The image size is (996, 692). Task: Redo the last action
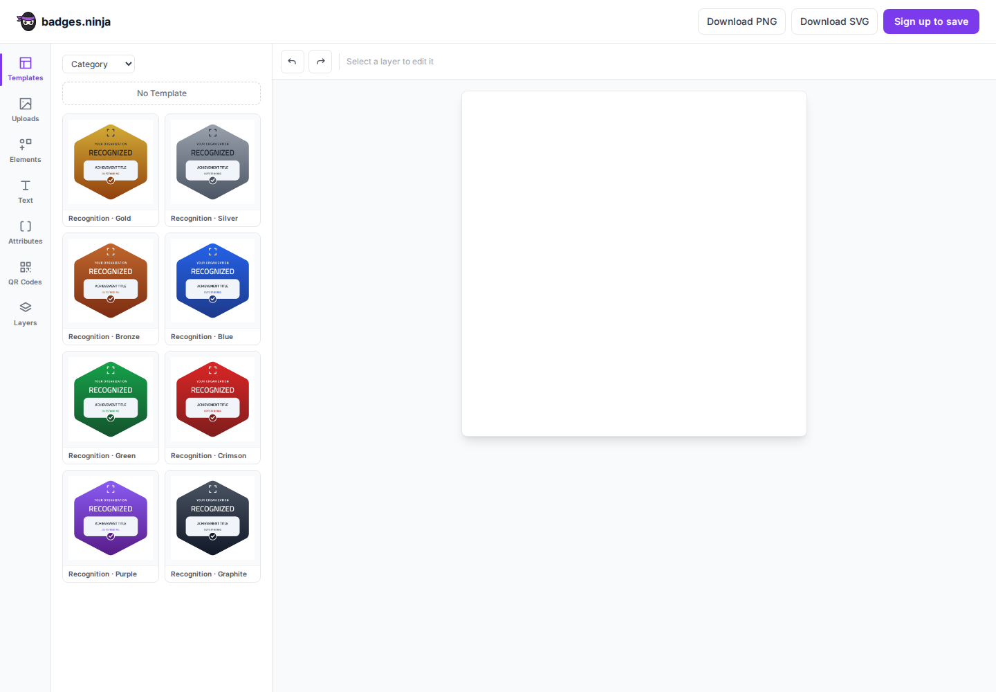coord(320,62)
